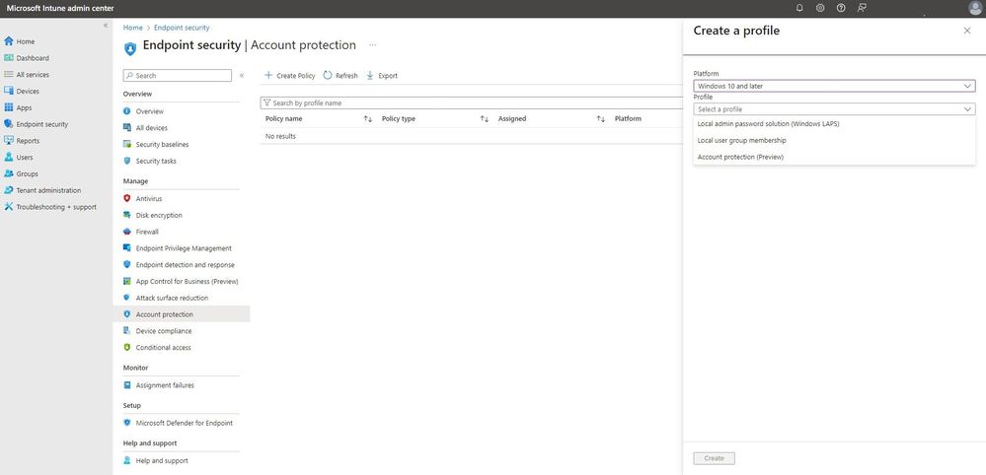Click the Reports icon in left navigation
This screenshot has height=475, width=986.
click(x=9, y=141)
